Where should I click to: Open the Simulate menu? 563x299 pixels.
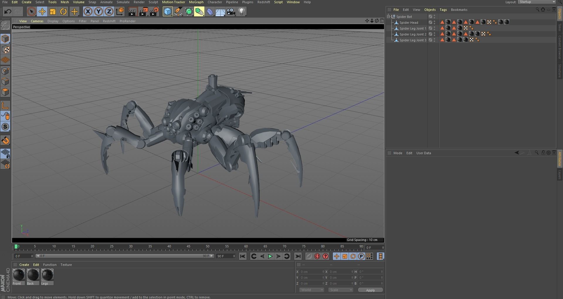click(123, 2)
